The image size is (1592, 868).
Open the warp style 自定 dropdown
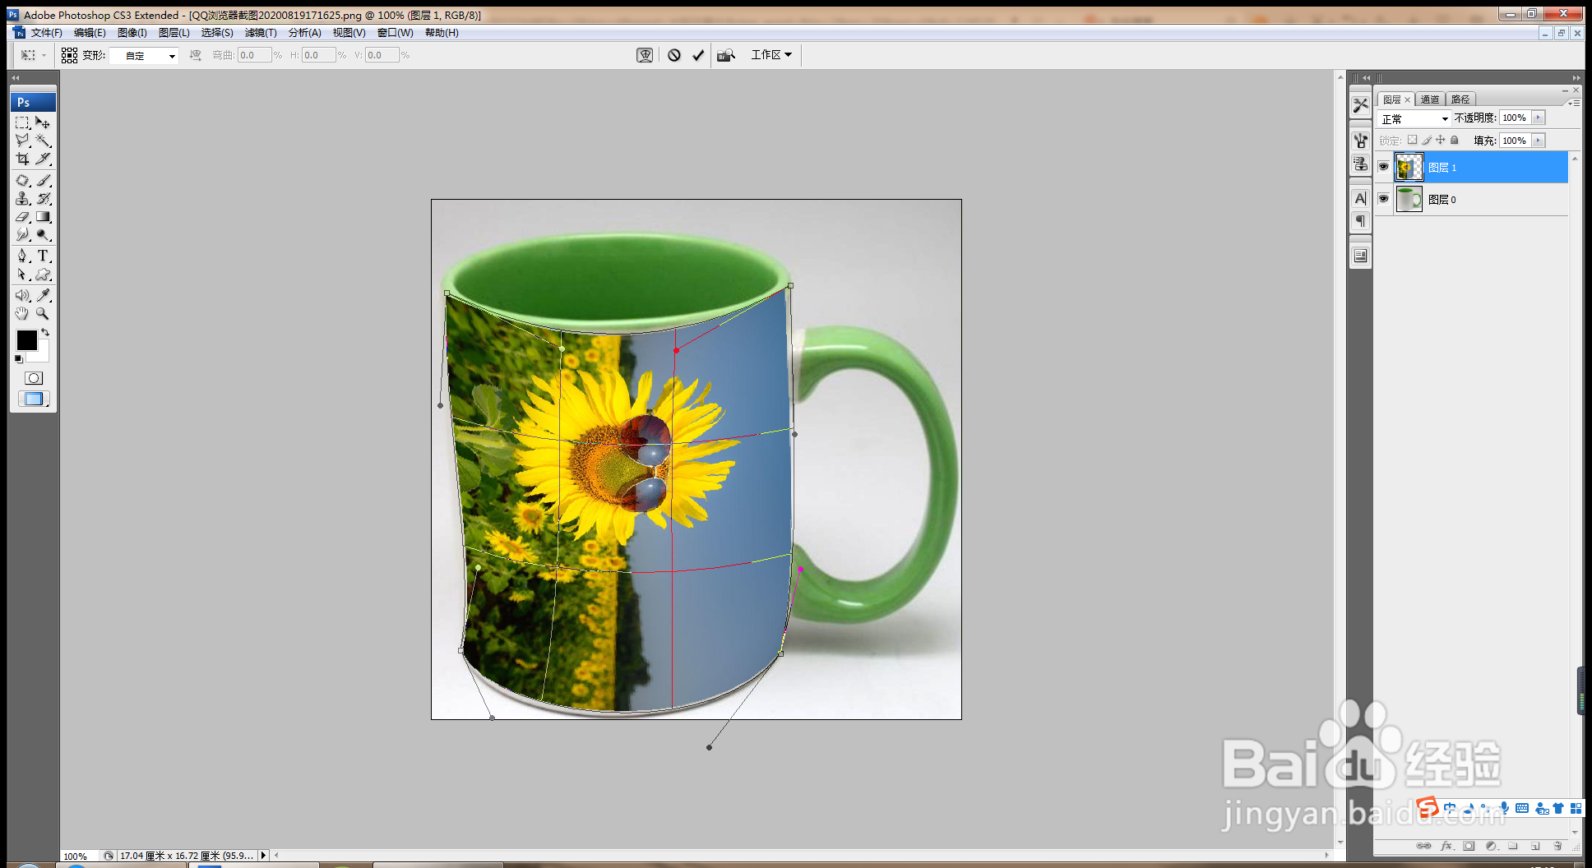145,56
